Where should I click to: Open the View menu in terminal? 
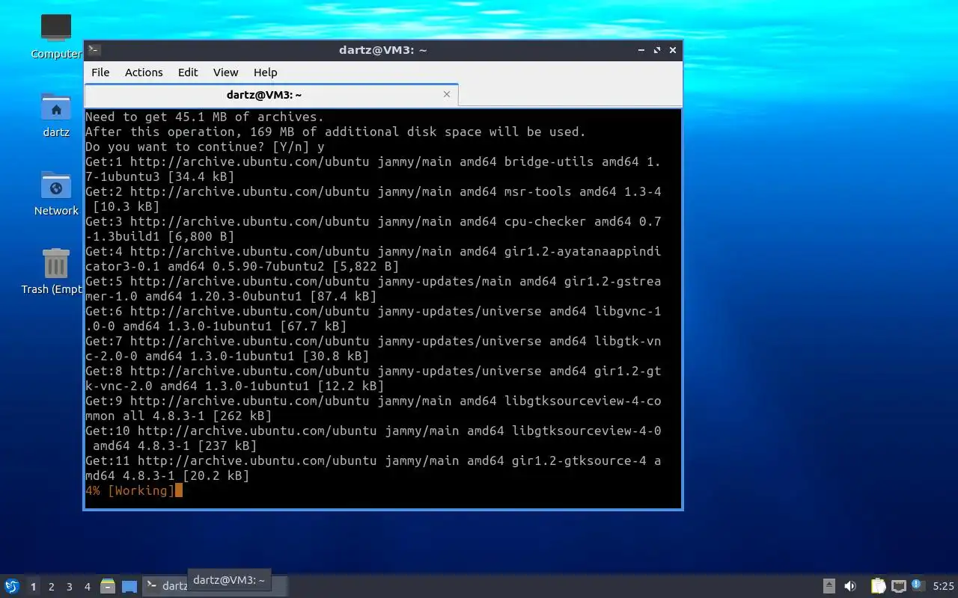click(225, 73)
